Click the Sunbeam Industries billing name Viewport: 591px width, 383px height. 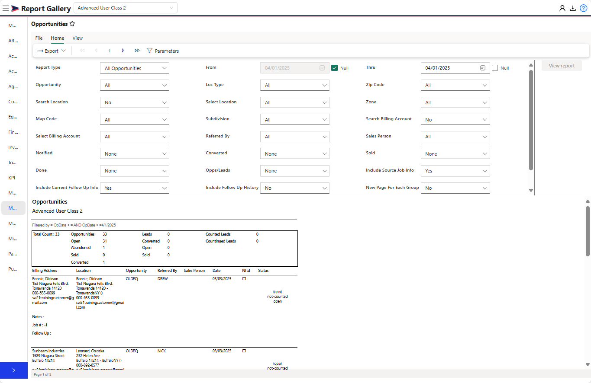tap(48, 351)
